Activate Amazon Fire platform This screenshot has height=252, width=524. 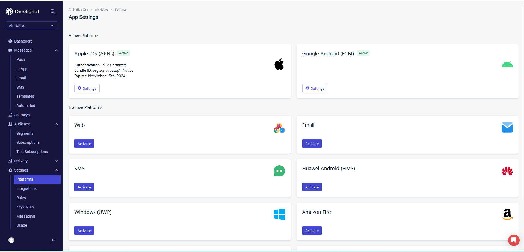click(312, 231)
